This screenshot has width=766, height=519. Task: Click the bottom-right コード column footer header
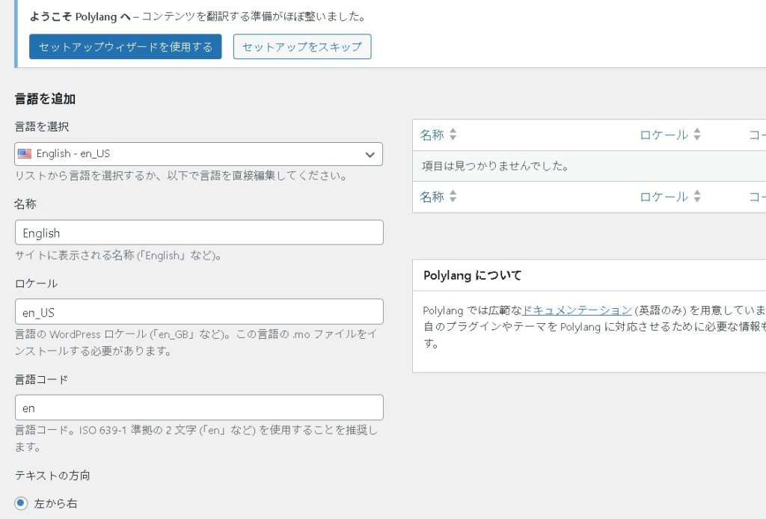coord(756,197)
